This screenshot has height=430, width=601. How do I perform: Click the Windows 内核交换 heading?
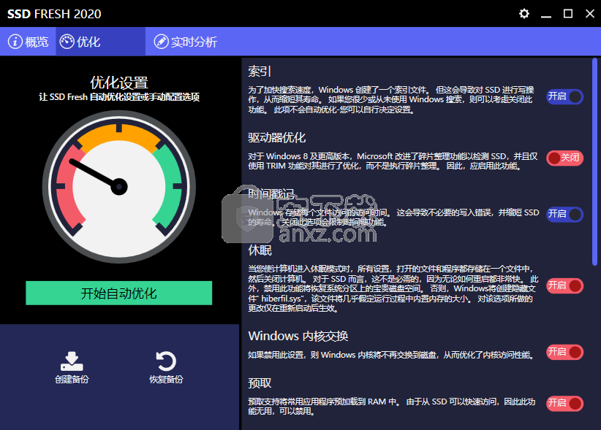click(x=298, y=336)
